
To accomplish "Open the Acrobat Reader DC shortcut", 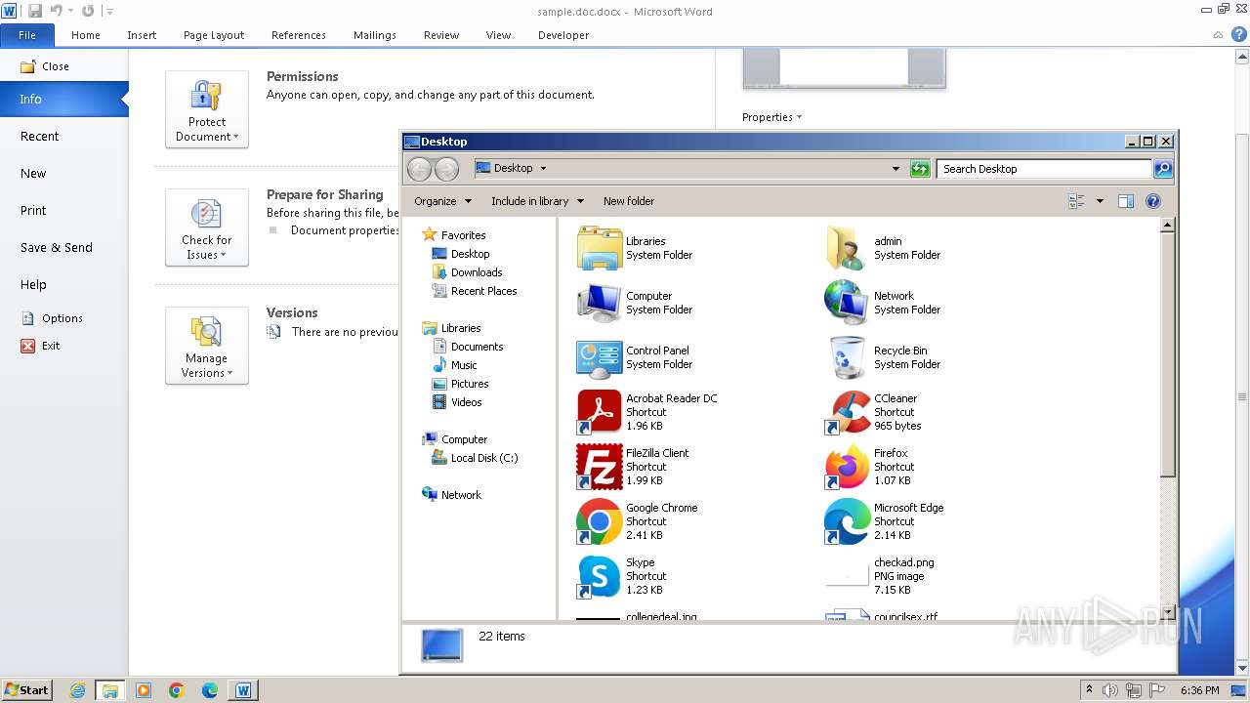I will pos(599,412).
